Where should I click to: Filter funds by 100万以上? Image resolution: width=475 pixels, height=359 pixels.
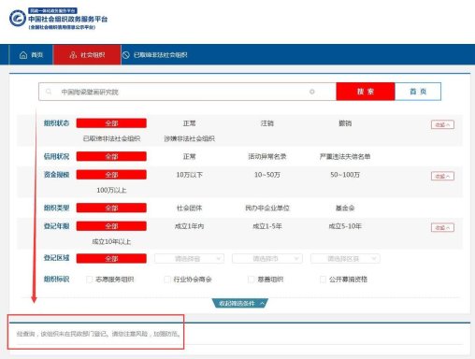pos(111,190)
